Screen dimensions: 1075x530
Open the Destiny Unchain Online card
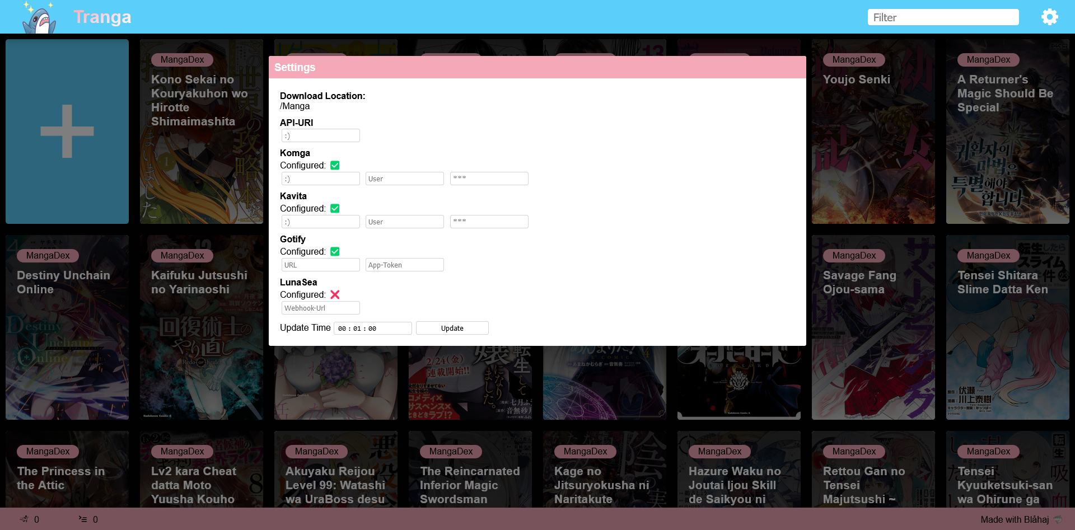click(x=67, y=327)
